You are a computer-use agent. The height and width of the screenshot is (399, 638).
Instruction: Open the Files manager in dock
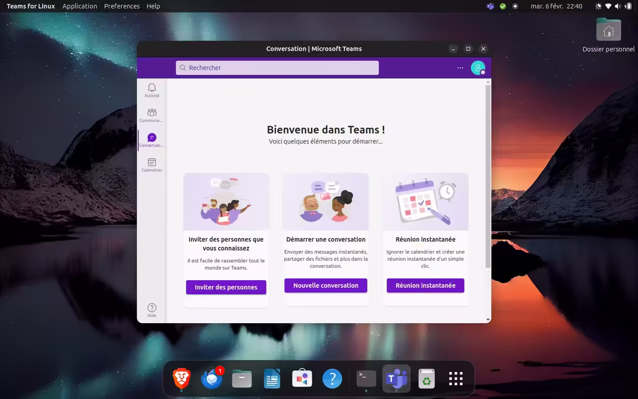tap(242, 379)
